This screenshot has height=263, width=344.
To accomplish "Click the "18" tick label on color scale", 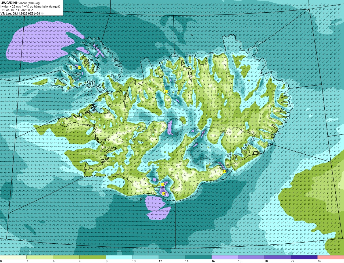I will [239, 261].
